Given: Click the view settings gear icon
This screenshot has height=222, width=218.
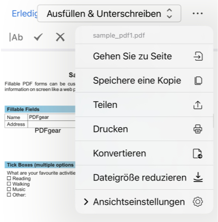Looking at the screenshot, I should point(198,202).
